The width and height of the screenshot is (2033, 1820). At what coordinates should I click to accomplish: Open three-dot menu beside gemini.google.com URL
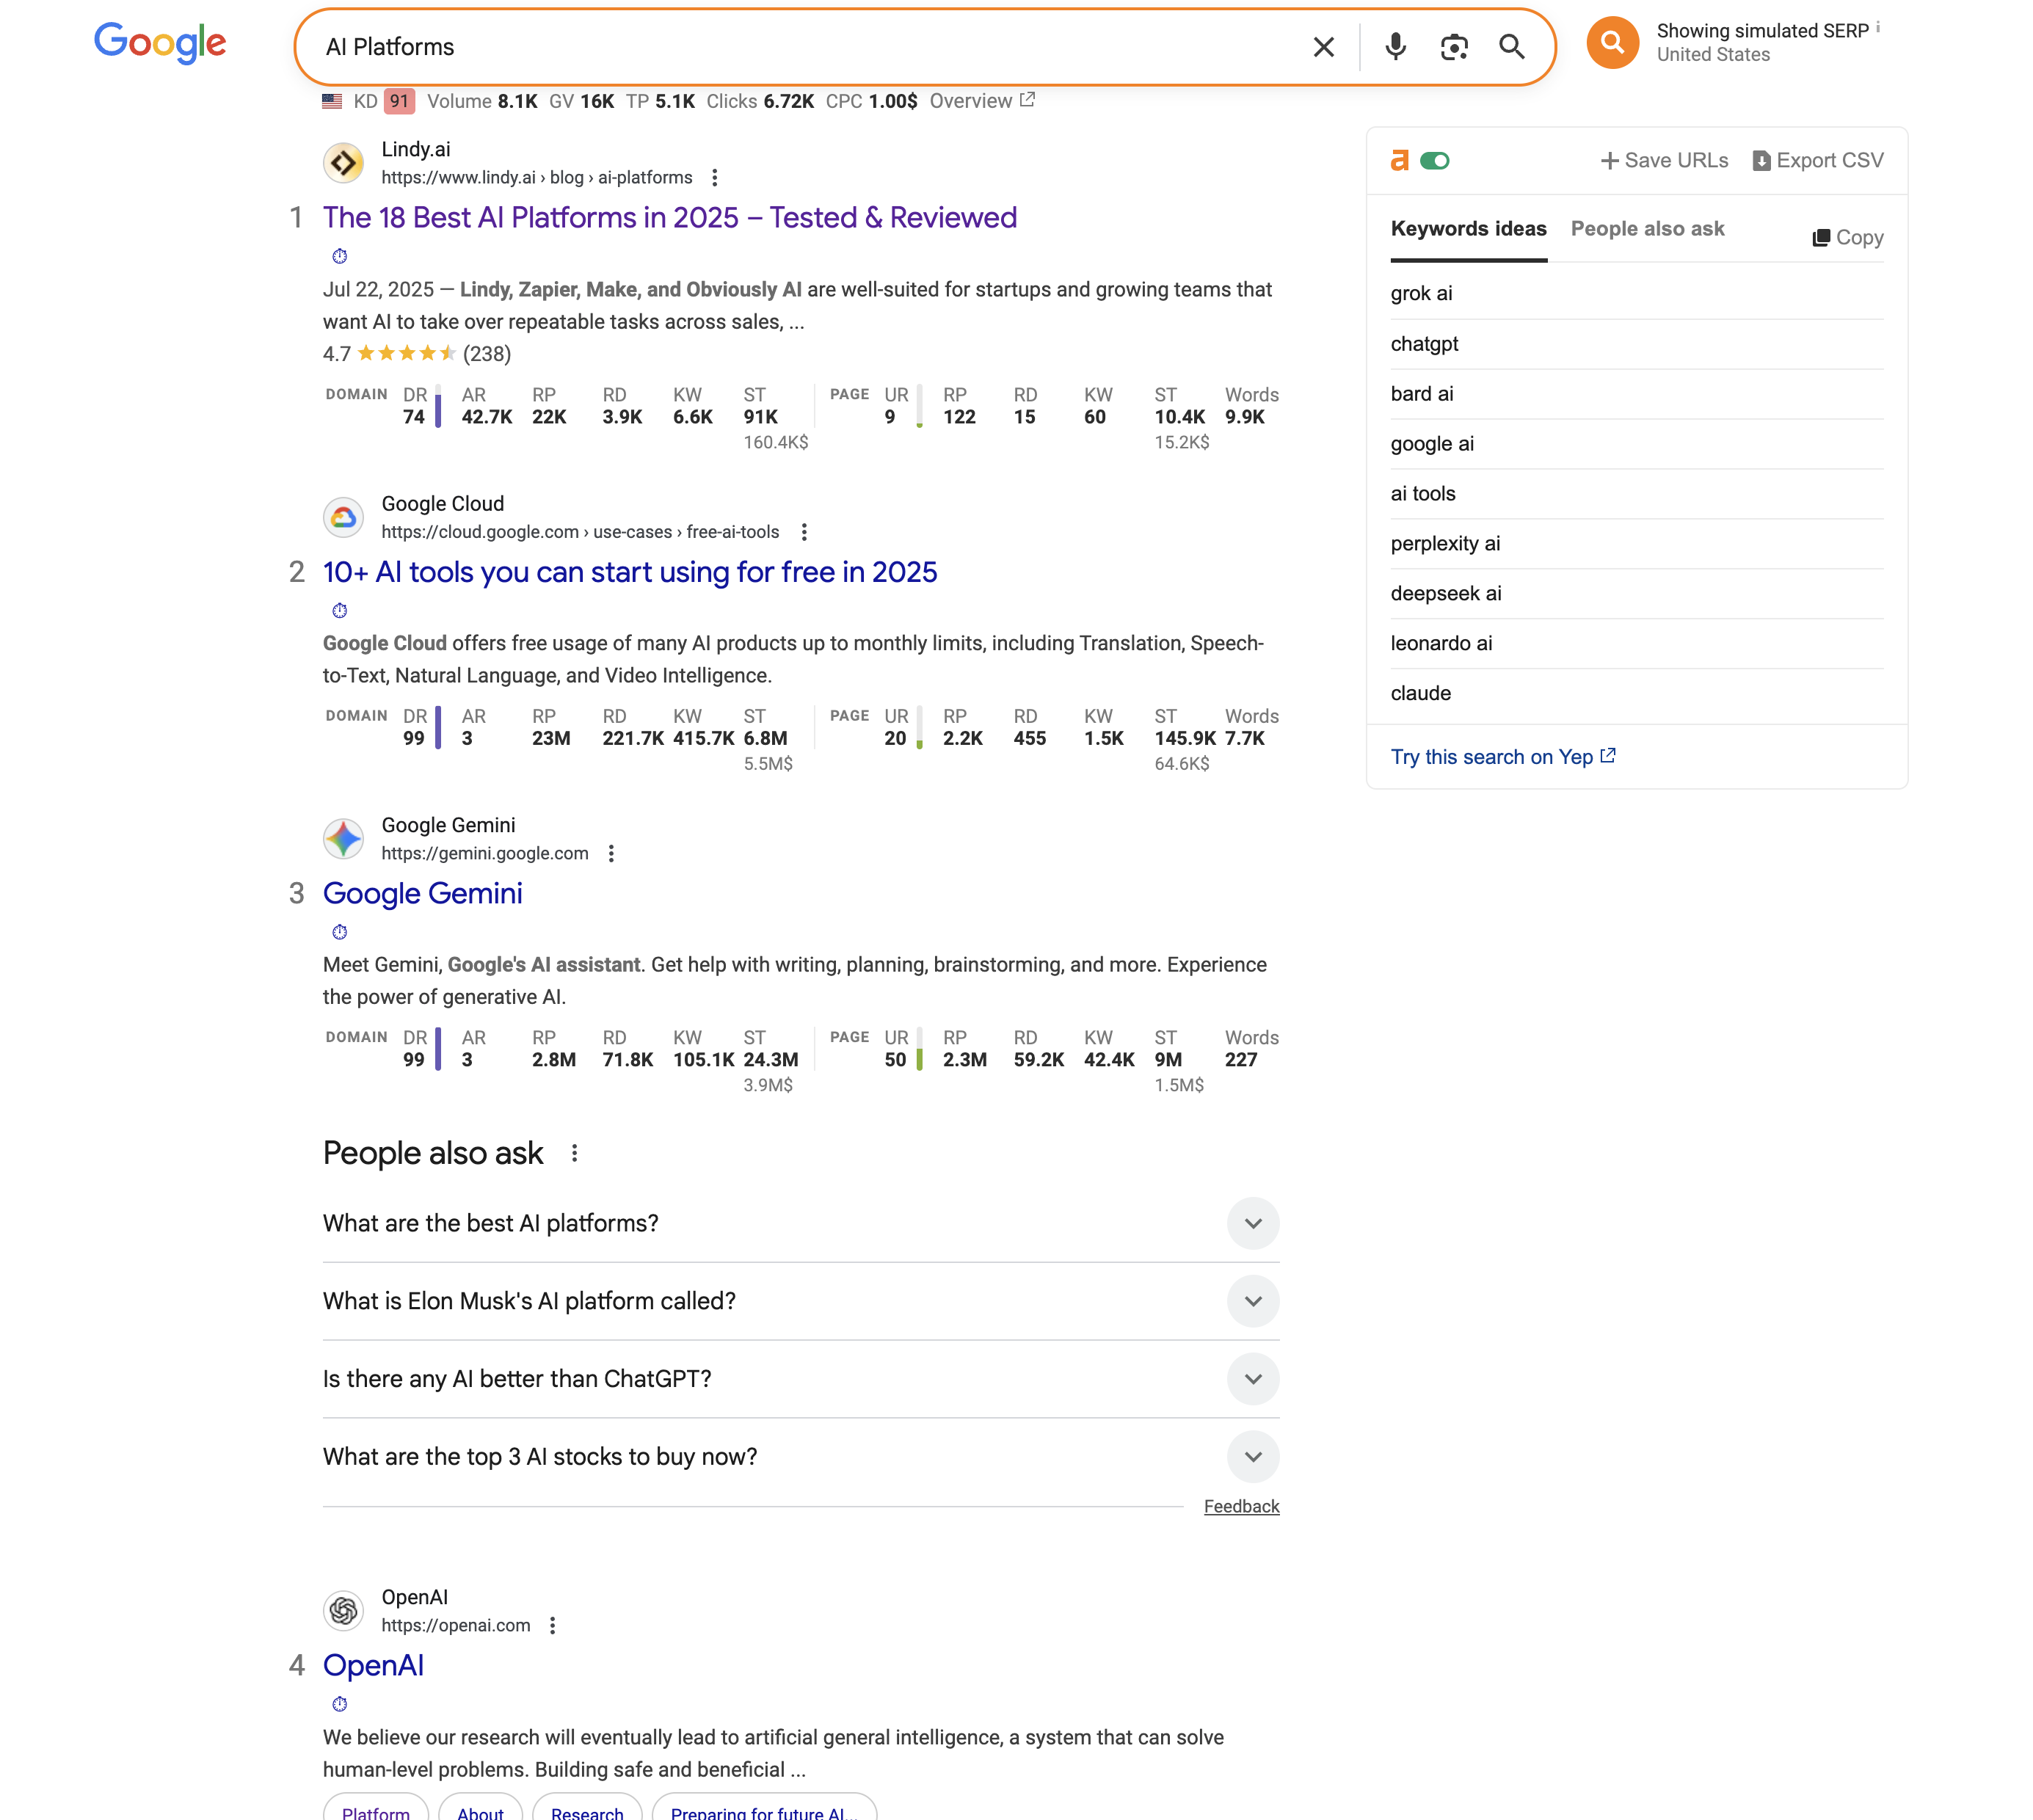611,854
